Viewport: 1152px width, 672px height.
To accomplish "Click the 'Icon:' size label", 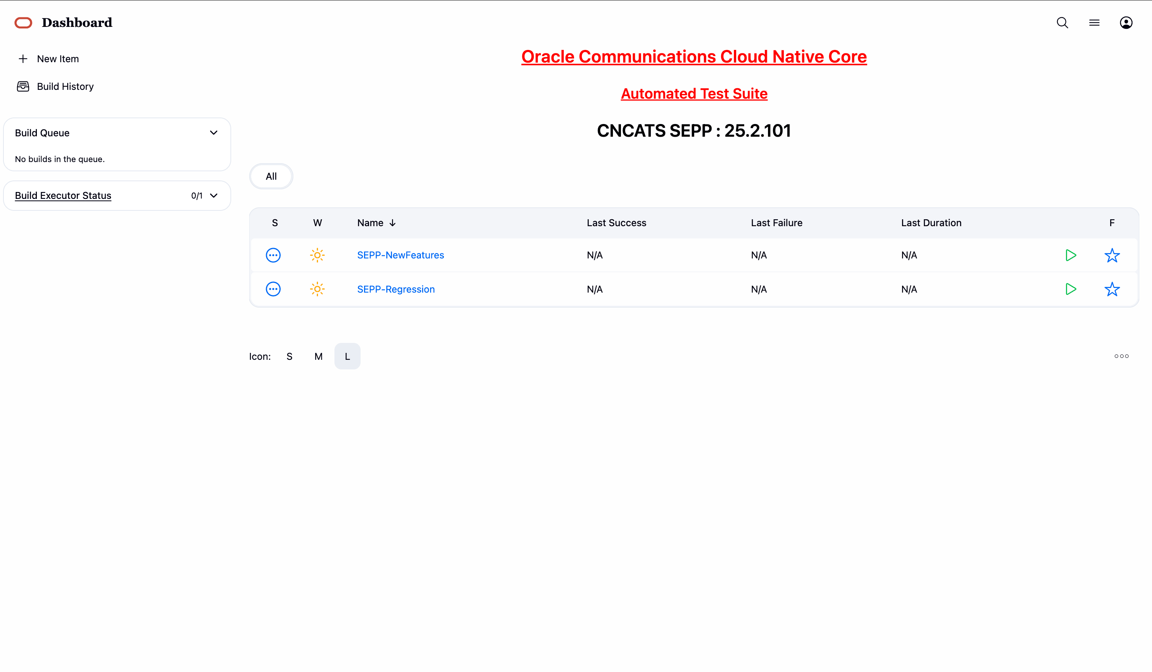I will pyautogui.click(x=260, y=357).
